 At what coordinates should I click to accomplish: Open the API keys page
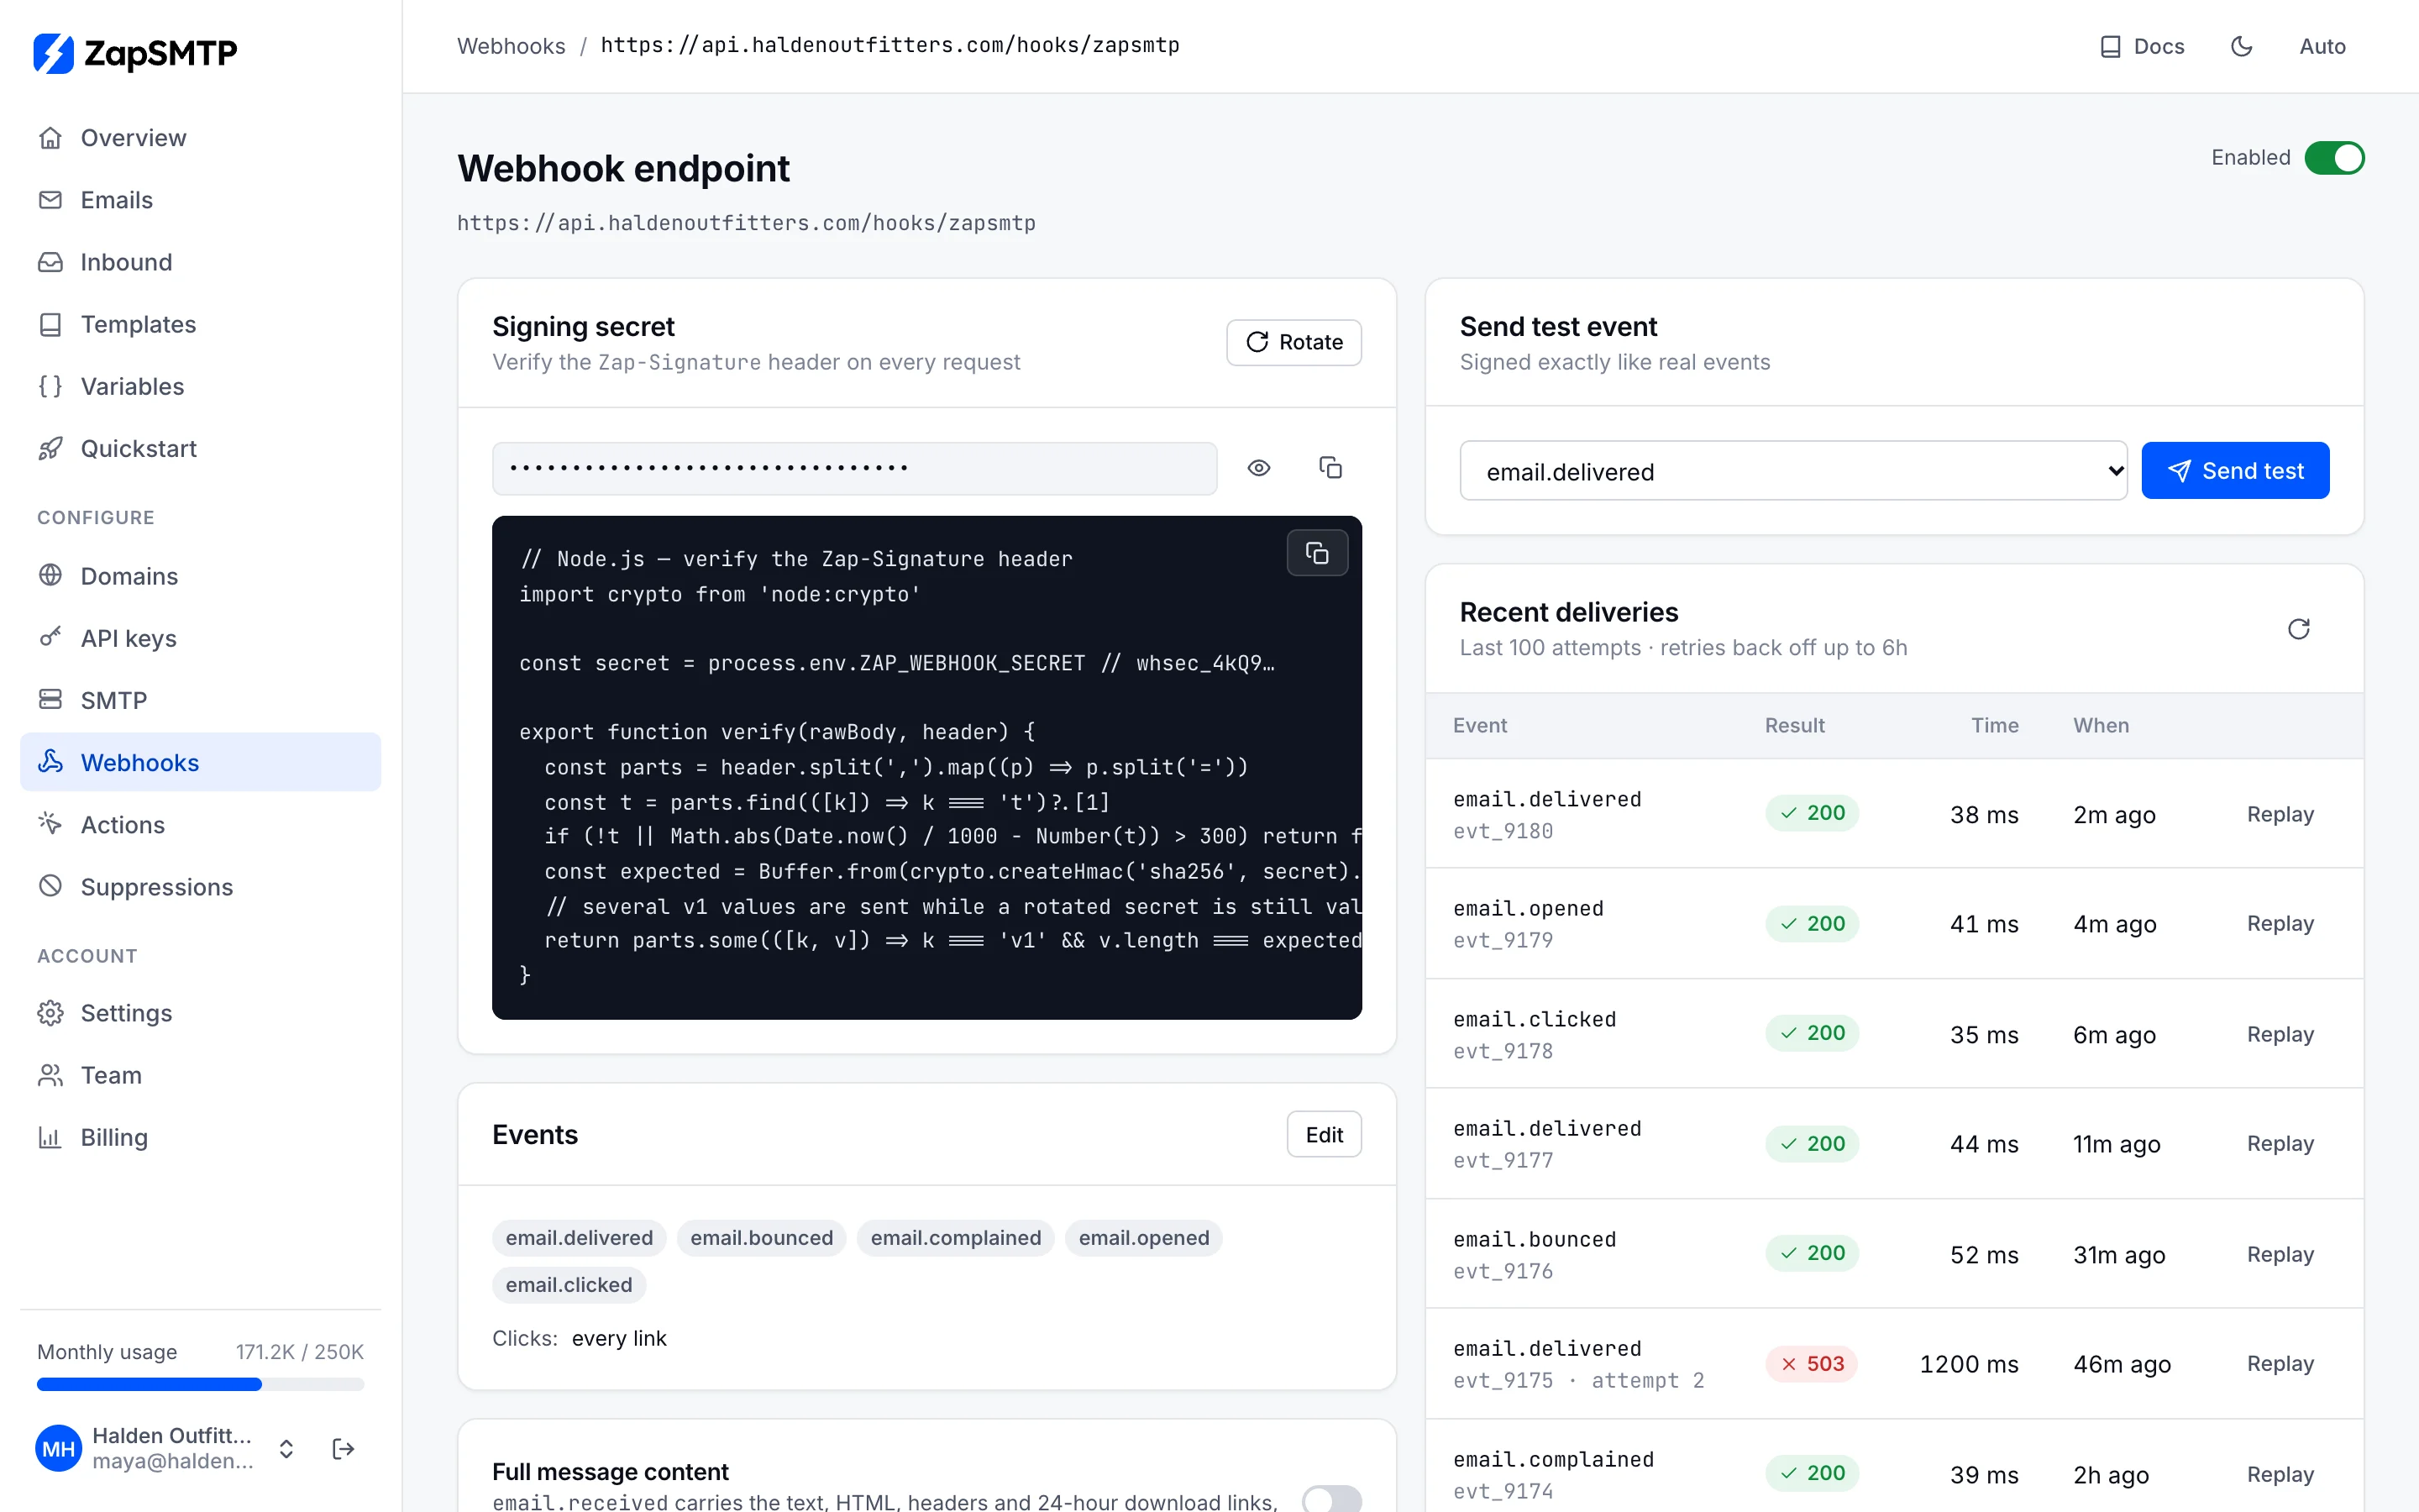coord(200,638)
